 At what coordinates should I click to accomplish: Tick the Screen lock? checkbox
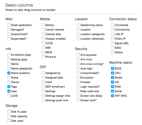tap(78, 100)
